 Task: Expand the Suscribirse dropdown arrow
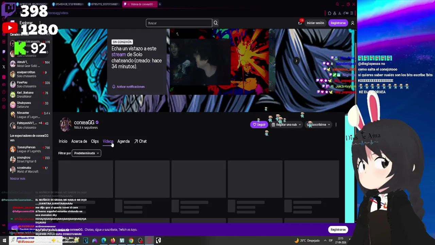[x=329, y=125]
